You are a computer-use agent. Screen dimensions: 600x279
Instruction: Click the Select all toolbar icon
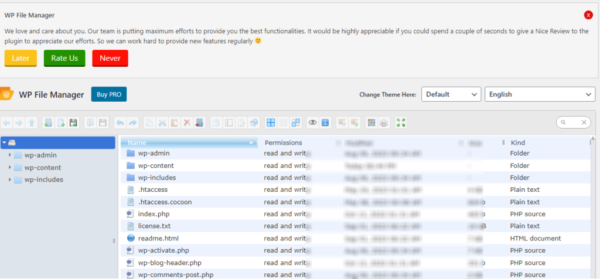271,123
